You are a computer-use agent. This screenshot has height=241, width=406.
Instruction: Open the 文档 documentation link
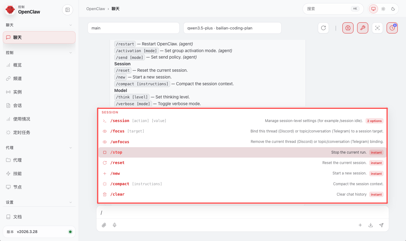(x=18, y=217)
